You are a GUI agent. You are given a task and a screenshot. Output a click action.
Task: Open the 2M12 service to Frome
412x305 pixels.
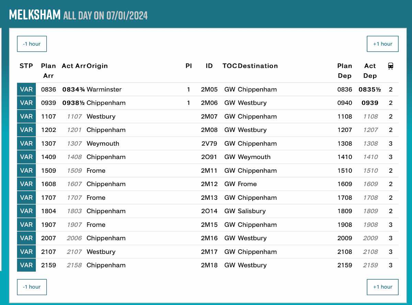(209, 184)
